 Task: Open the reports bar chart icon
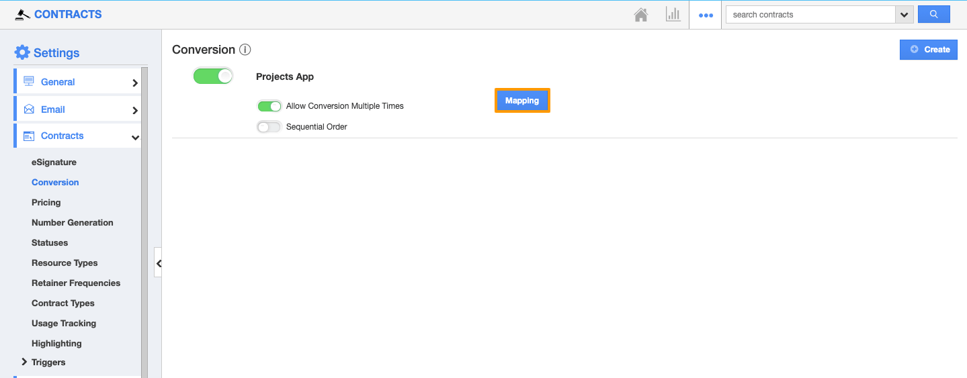[x=673, y=15]
